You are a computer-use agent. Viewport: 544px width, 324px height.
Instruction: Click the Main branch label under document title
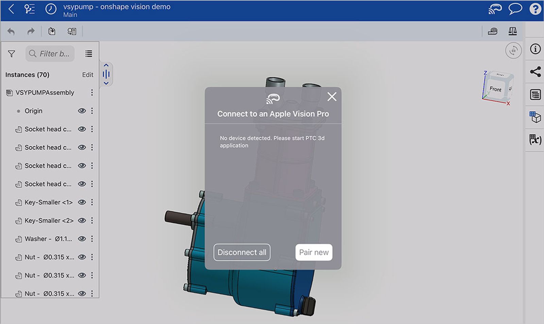(x=70, y=15)
